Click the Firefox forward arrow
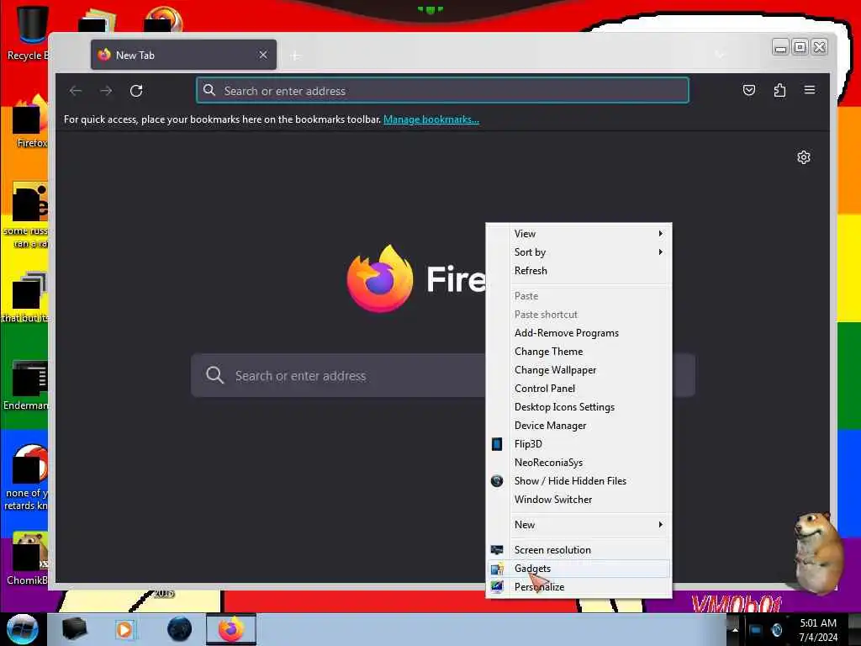861x646 pixels. tap(106, 91)
